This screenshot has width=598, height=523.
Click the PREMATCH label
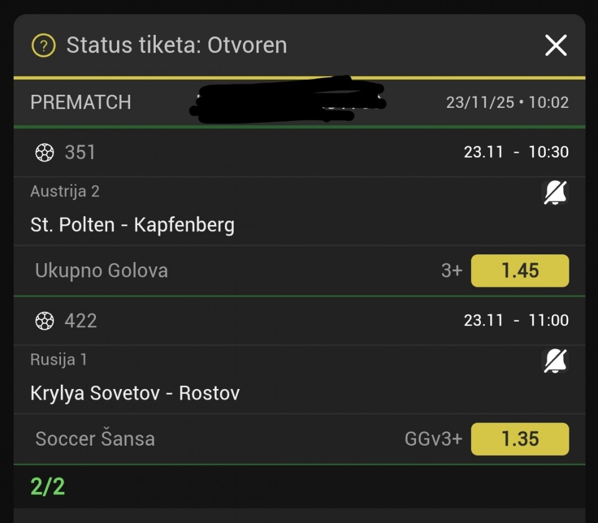pos(81,102)
